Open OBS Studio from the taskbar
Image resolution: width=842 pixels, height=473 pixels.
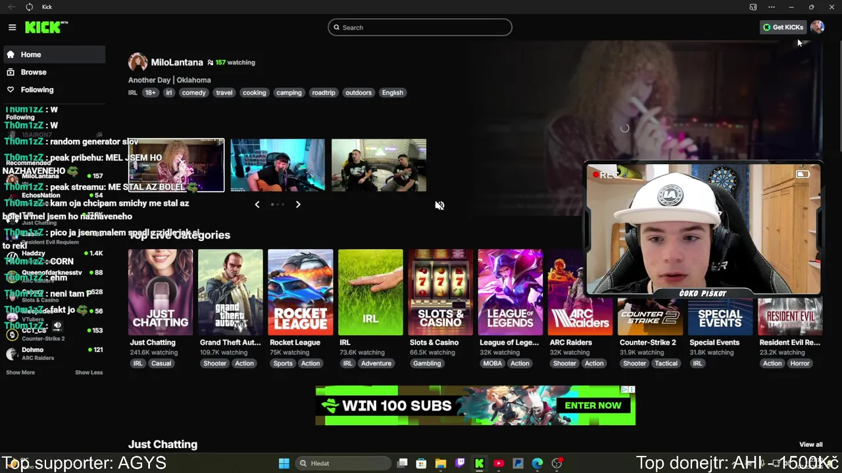pyautogui.click(x=557, y=463)
